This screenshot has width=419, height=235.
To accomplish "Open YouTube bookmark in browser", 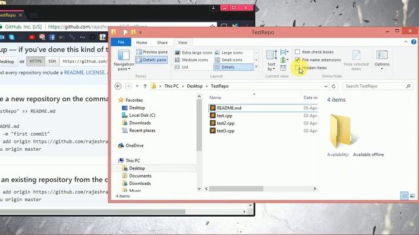I will pyautogui.click(x=32, y=37).
